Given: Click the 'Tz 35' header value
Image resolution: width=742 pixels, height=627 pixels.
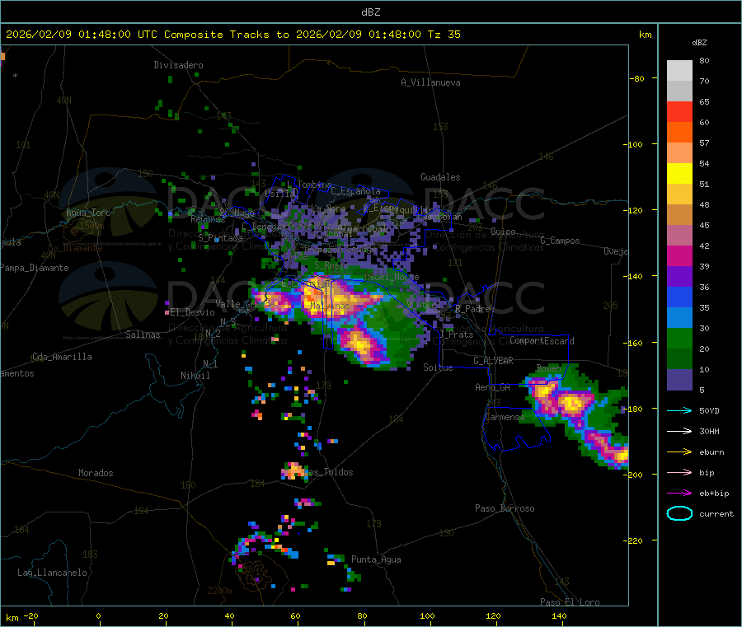Looking at the screenshot, I should [x=444, y=35].
